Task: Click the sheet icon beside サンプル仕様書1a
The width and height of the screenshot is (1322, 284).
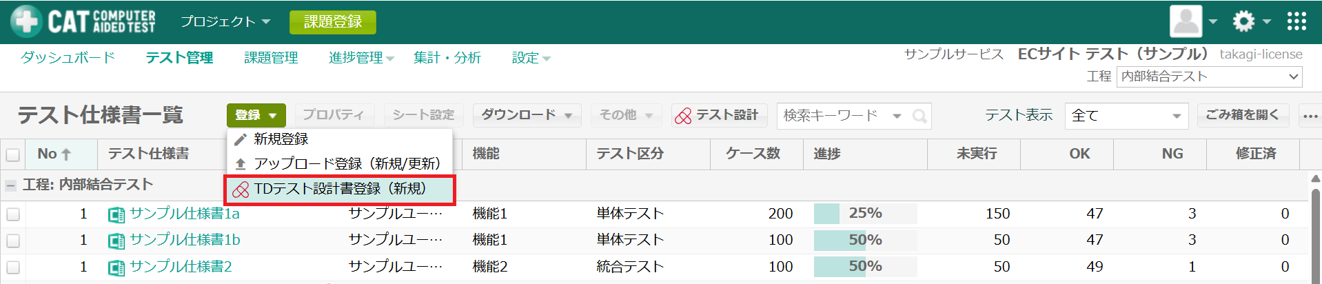Action: (116, 214)
